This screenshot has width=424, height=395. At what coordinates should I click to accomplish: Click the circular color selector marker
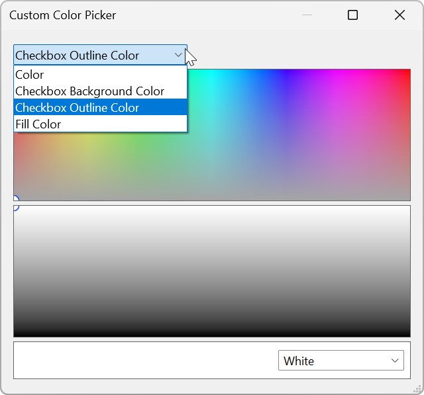coord(15,202)
